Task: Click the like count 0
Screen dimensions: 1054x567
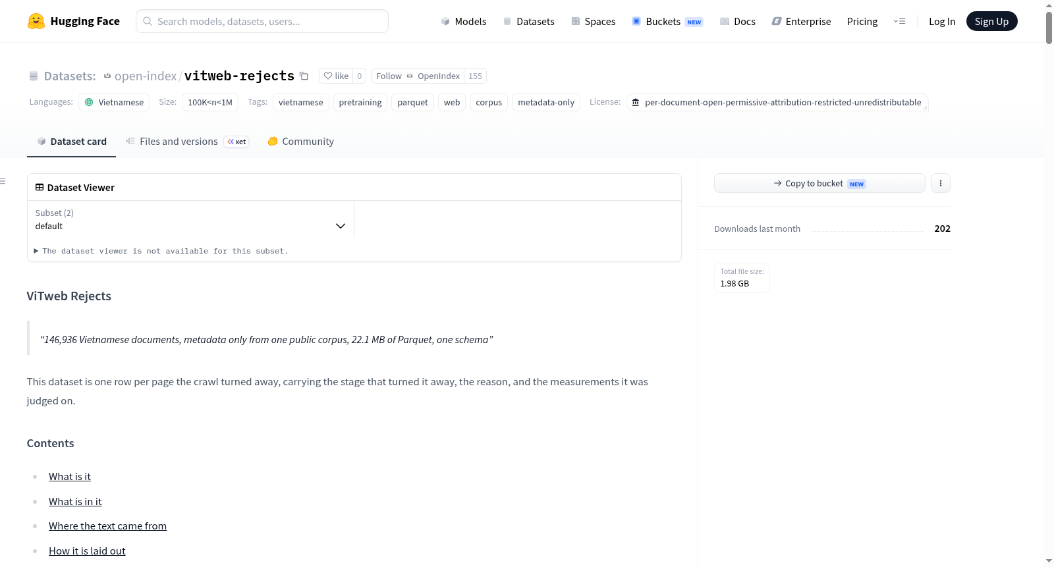Action: click(360, 76)
